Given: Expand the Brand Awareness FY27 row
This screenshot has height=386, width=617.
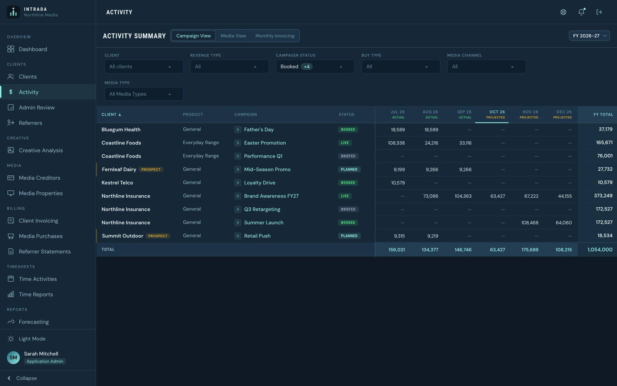Looking at the screenshot, I should pyautogui.click(x=238, y=196).
